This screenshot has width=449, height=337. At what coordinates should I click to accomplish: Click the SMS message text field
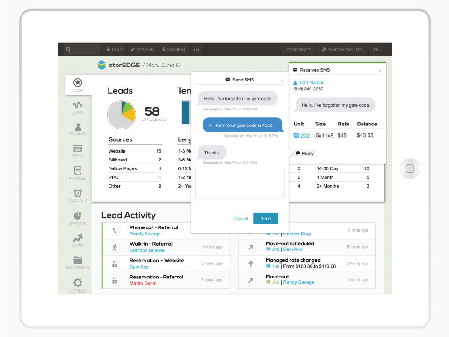(239, 183)
